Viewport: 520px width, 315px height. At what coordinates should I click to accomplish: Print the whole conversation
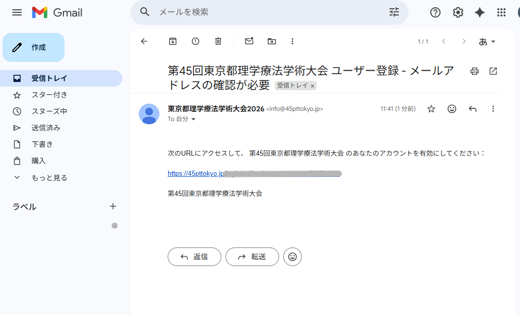(475, 71)
